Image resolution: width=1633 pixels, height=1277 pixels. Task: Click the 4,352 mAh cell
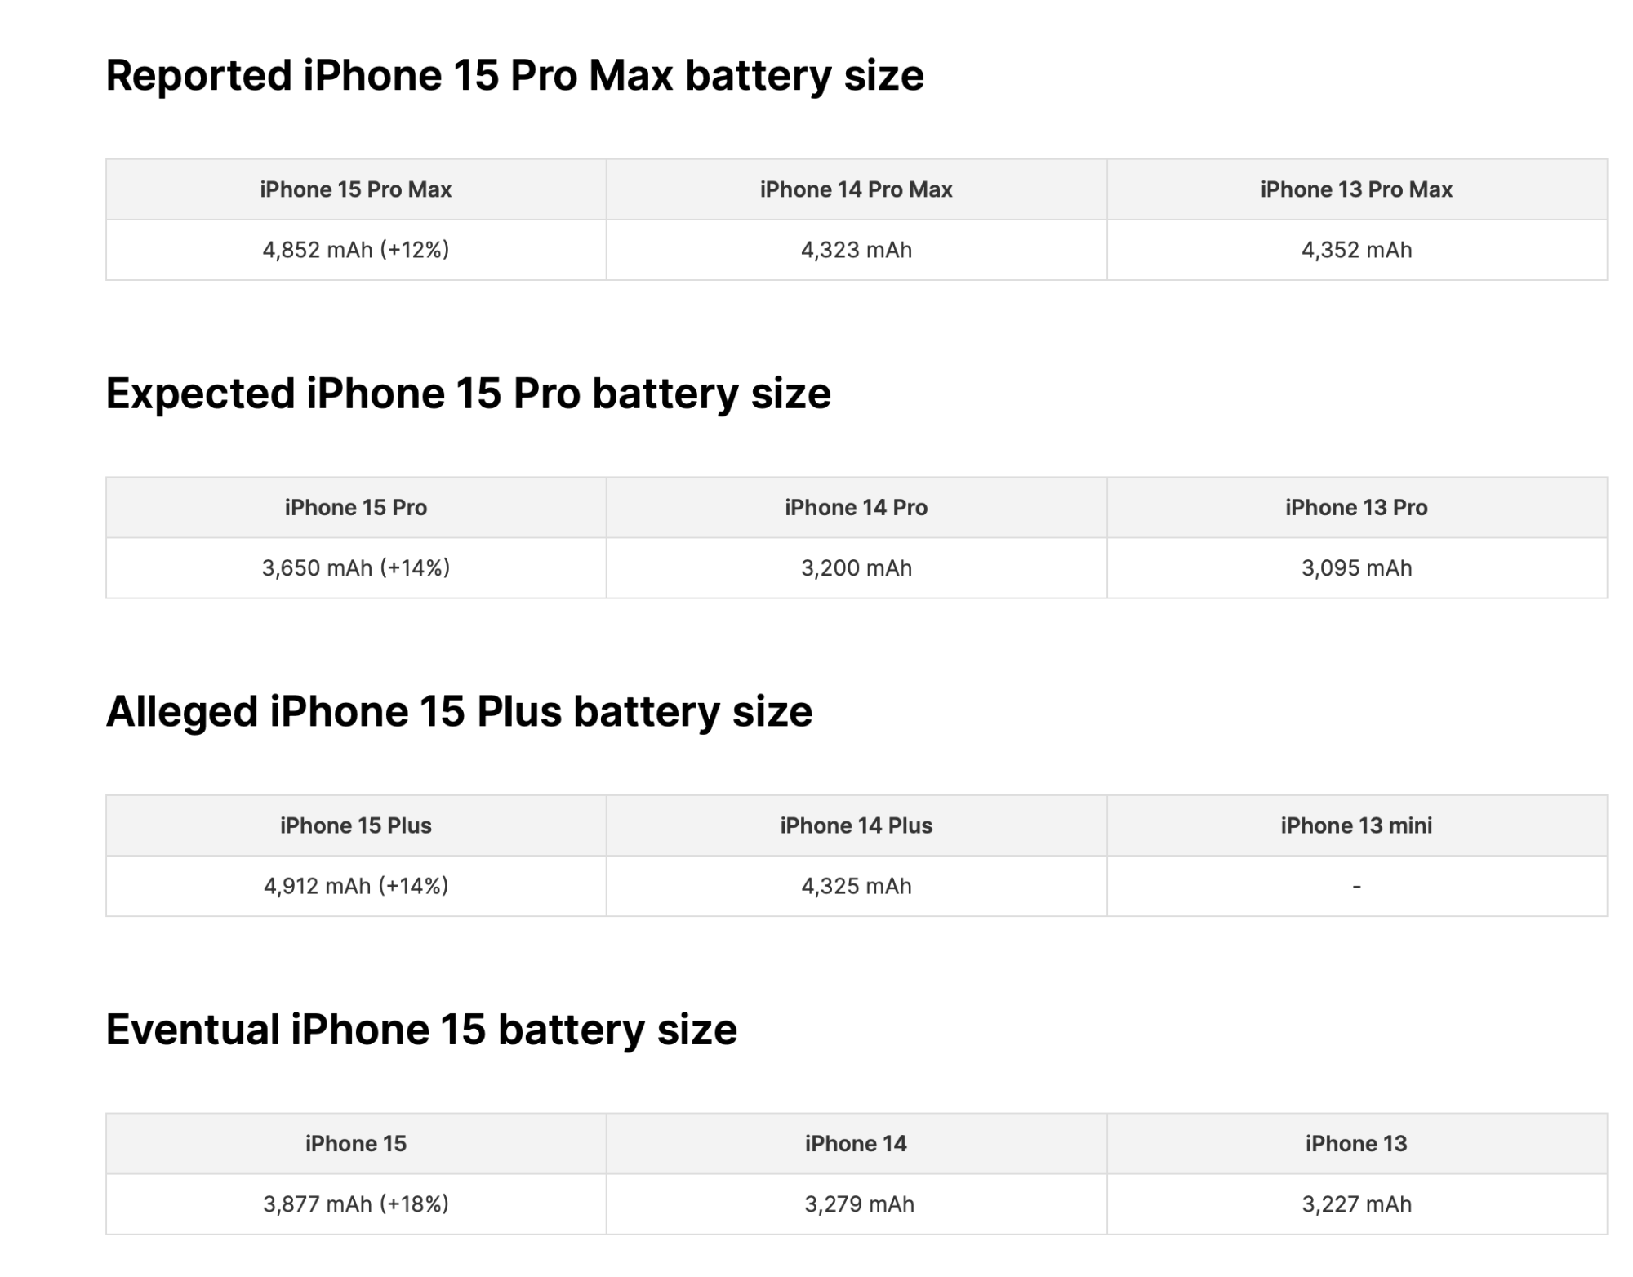[x=1356, y=250]
